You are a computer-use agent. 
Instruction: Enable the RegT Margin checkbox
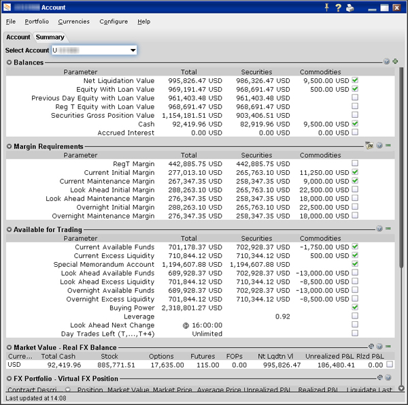click(355, 164)
